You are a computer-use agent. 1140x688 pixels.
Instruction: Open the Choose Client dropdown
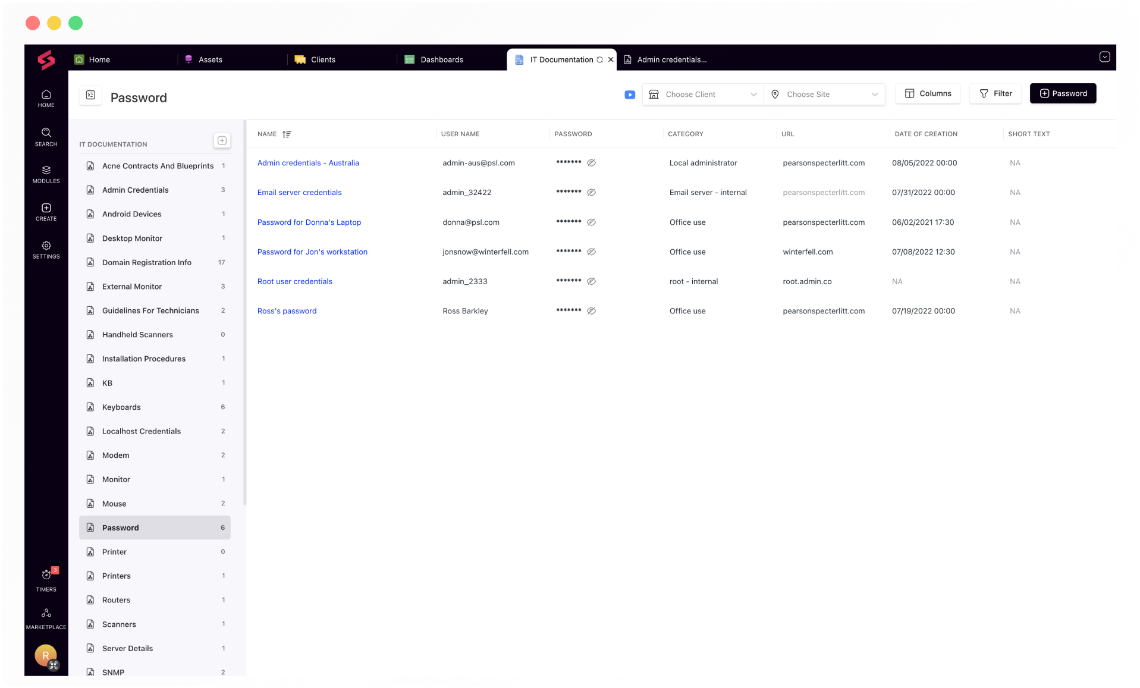pos(702,95)
